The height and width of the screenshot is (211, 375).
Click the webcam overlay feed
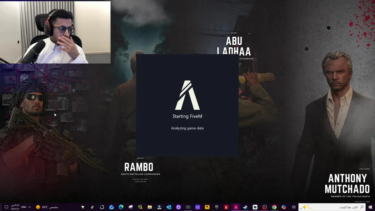[x=55, y=32]
